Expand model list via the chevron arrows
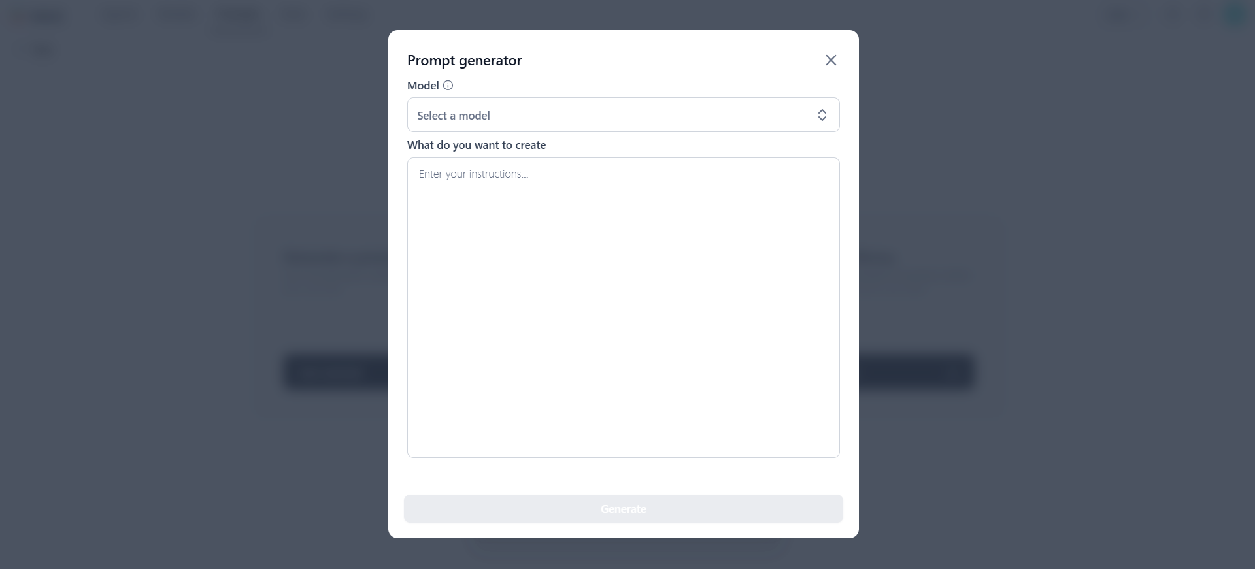 tap(822, 115)
